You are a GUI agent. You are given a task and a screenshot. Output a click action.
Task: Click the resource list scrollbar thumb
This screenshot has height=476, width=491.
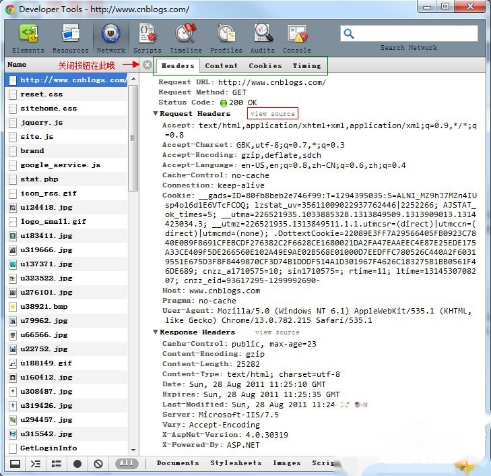pyautogui.click(x=133, y=138)
